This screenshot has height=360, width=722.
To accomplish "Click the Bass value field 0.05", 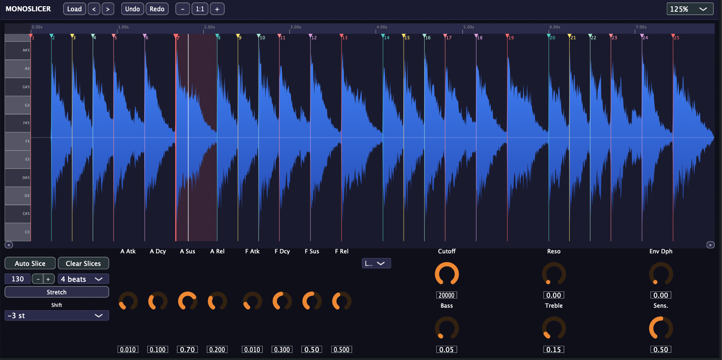I will 447,350.
